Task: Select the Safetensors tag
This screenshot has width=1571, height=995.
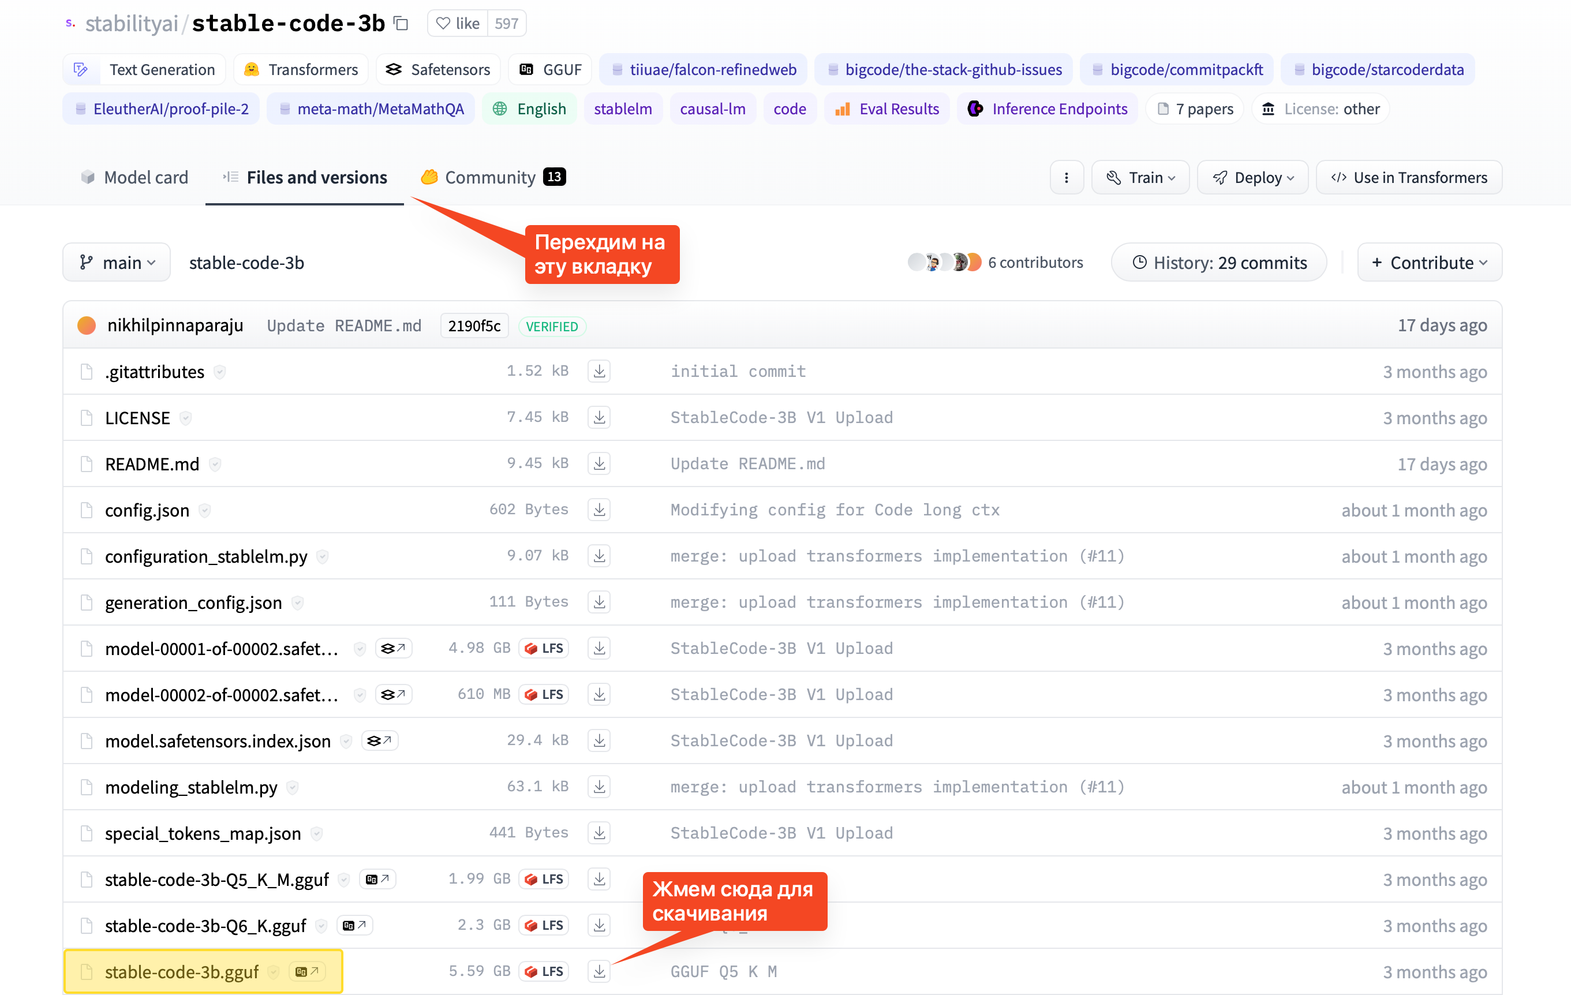Action: coord(437,70)
